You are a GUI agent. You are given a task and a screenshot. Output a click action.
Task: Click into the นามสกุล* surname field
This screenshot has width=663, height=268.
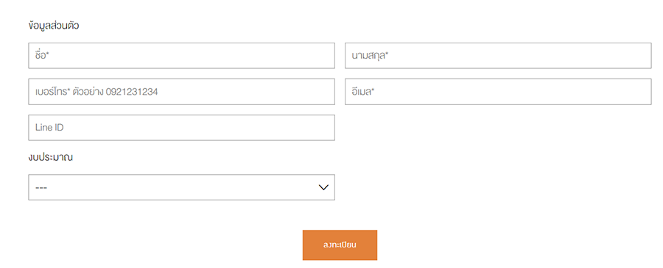pyautogui.click(x=498, y=55)
